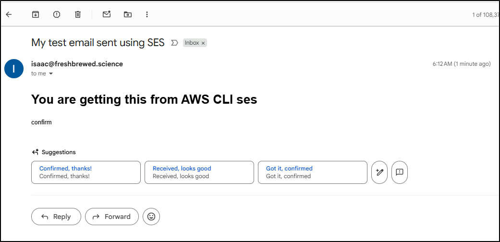Click the suggestion feedback icon

click(400, 172)
